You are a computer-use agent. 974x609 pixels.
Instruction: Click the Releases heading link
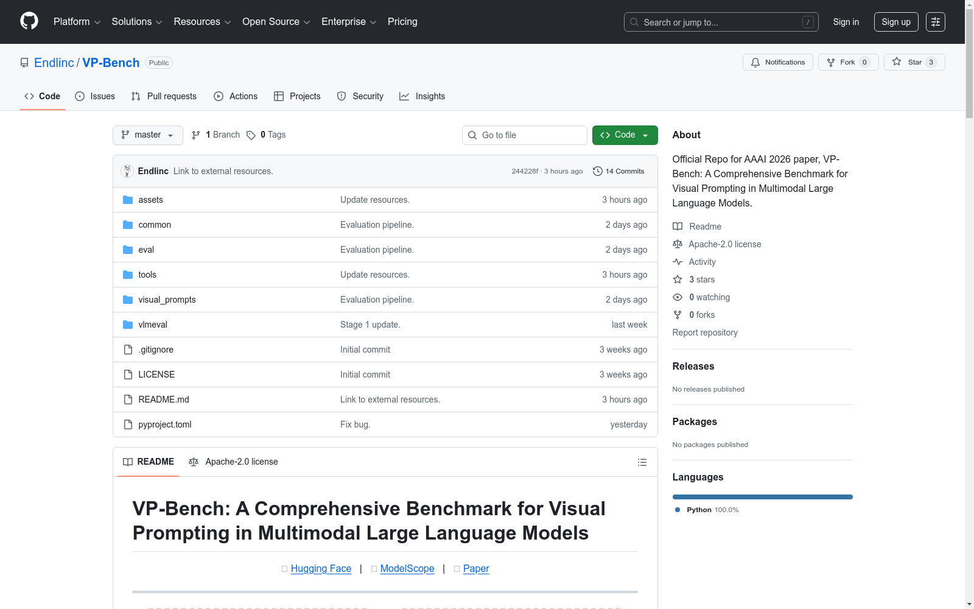point(693,366)
